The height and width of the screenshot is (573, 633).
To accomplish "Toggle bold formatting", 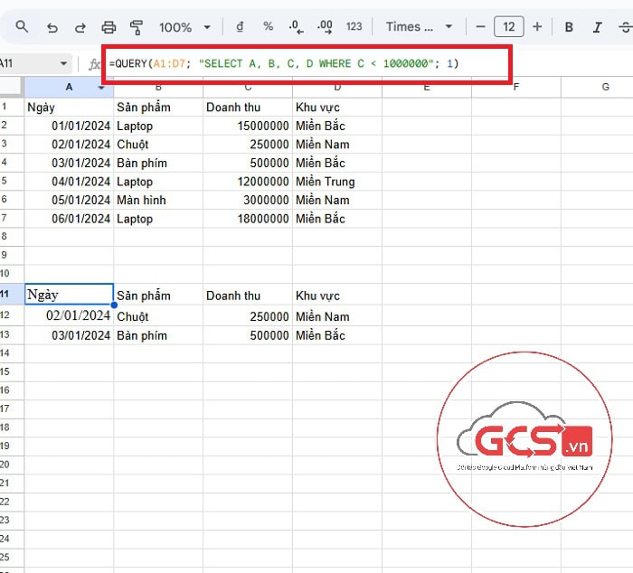I will point(569,27).
